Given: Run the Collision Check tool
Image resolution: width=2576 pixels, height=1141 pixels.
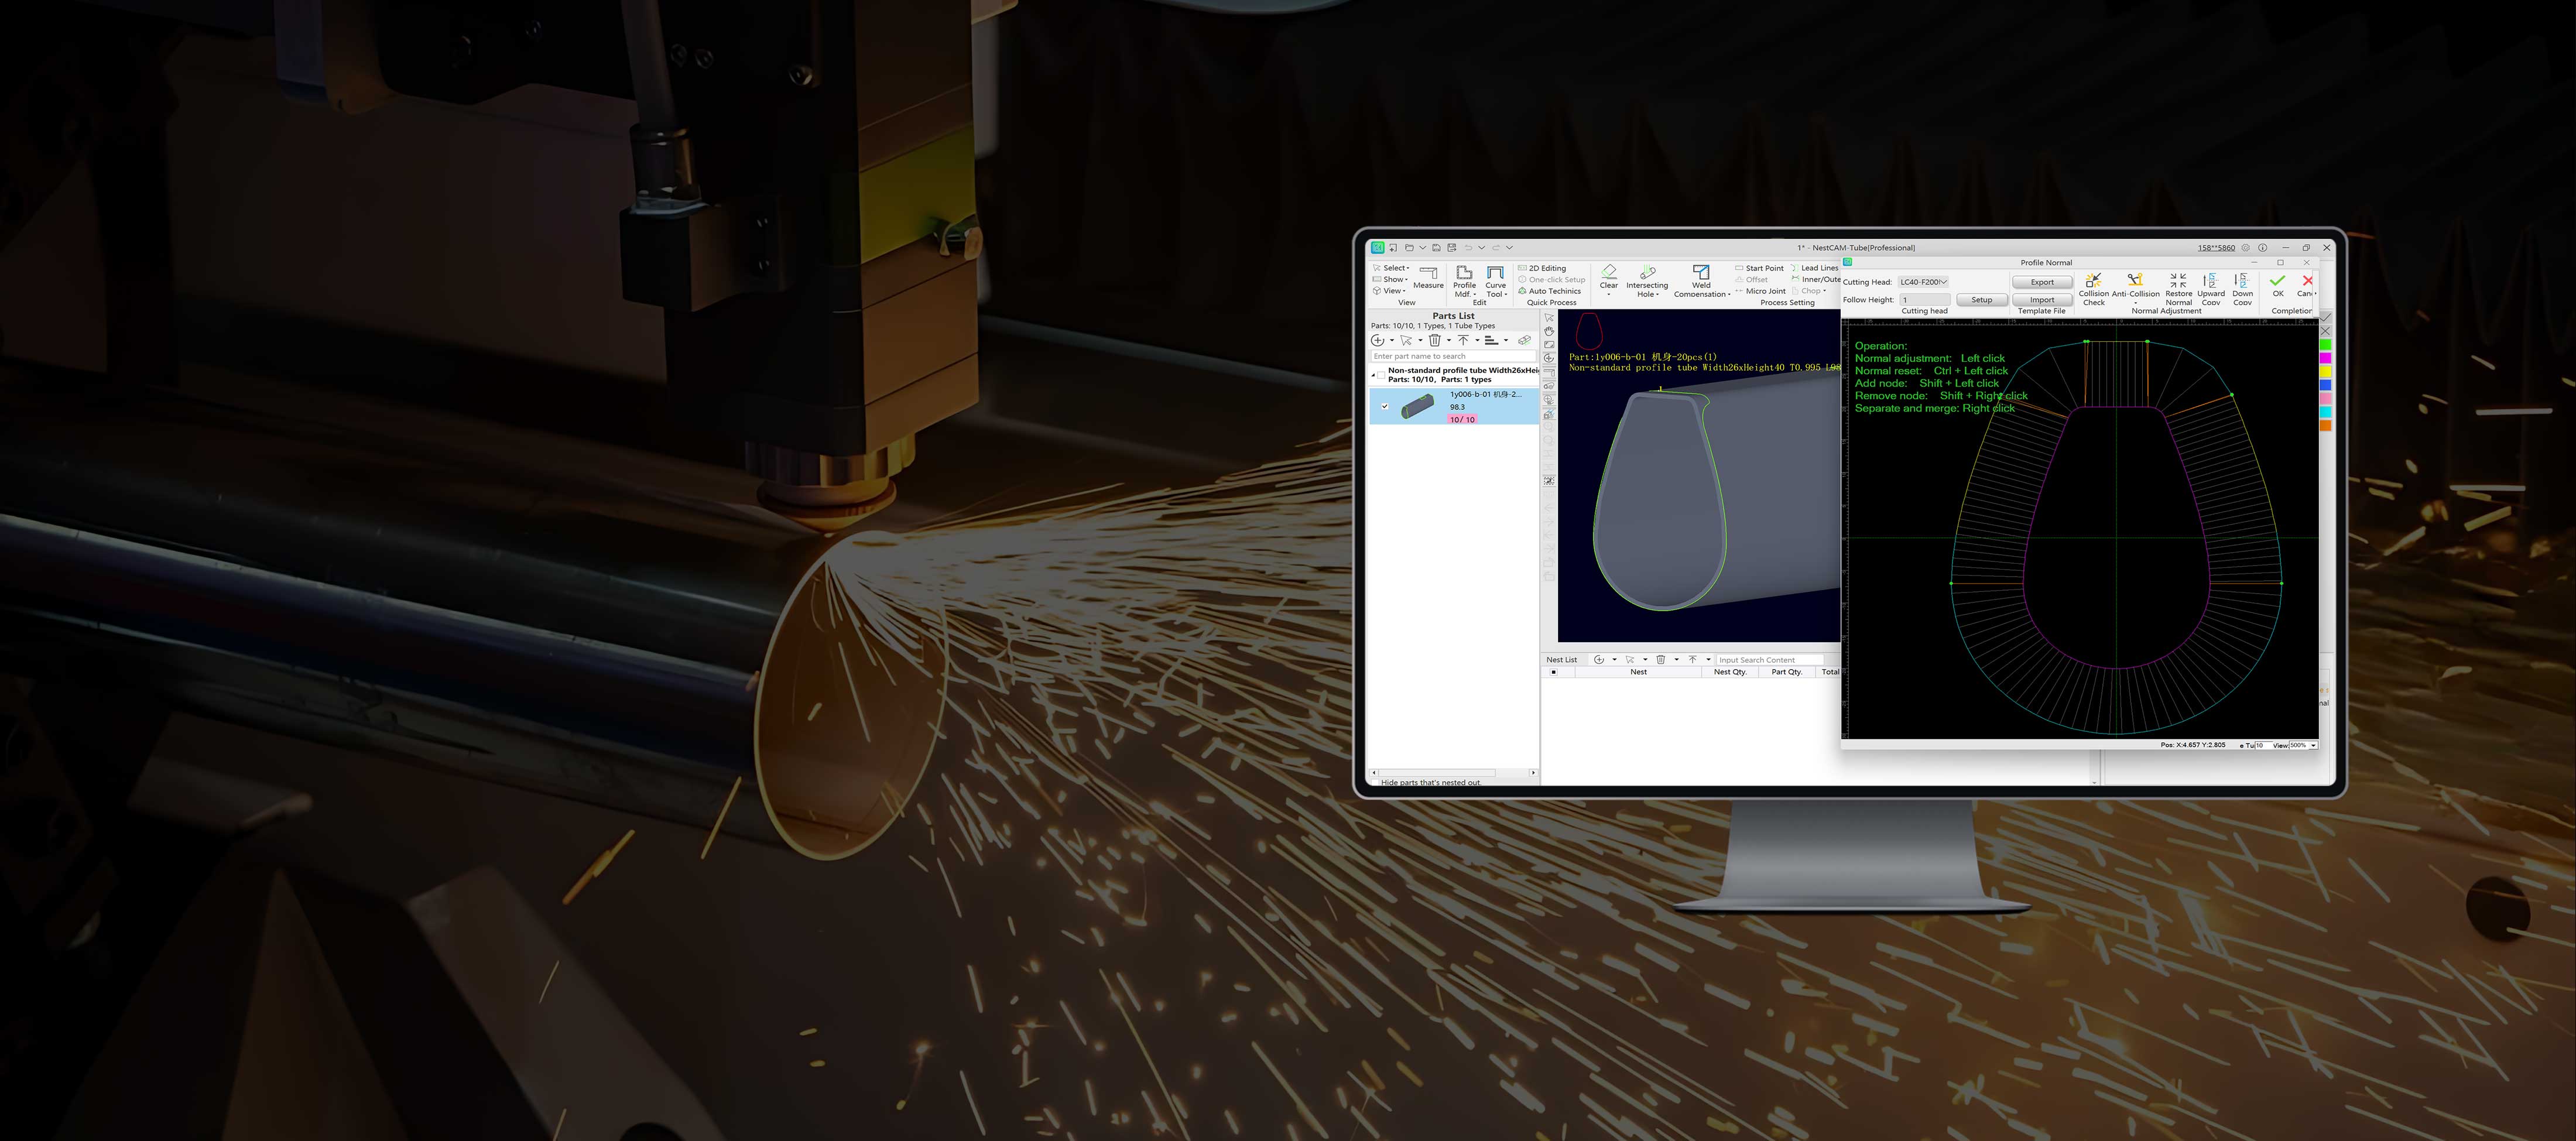Looking at the screenshot, I should coord(2093,282).
